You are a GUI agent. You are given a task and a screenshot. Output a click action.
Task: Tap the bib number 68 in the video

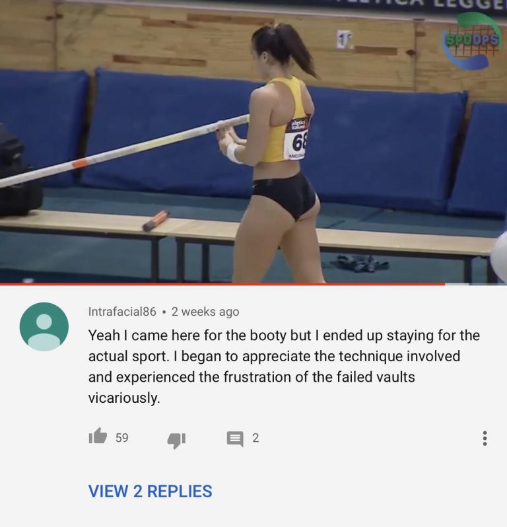click(298, 143)
